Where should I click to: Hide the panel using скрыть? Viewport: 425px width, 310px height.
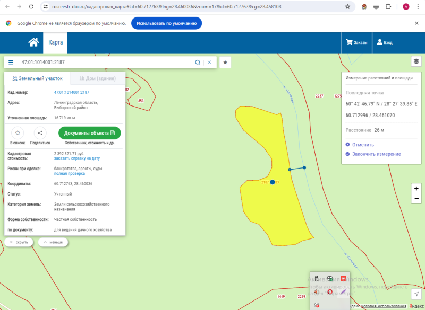coord(19,242)
